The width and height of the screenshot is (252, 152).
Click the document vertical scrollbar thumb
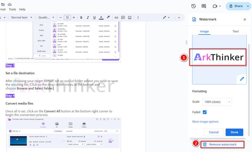186,42
